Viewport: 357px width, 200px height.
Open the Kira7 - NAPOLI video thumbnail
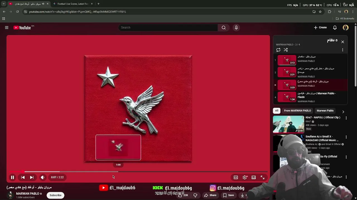coord(288,124)
